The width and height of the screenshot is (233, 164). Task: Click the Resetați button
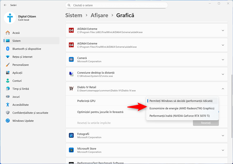click(206, 123)
